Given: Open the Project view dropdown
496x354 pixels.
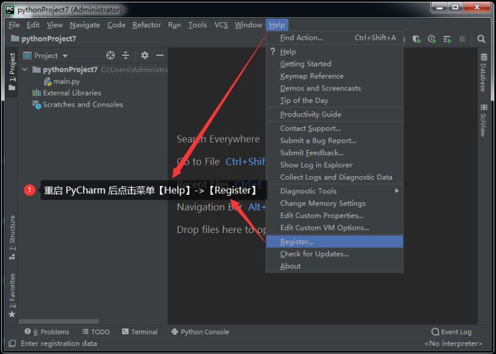Looking at the screenshot, I should click(x=50, y=56).
